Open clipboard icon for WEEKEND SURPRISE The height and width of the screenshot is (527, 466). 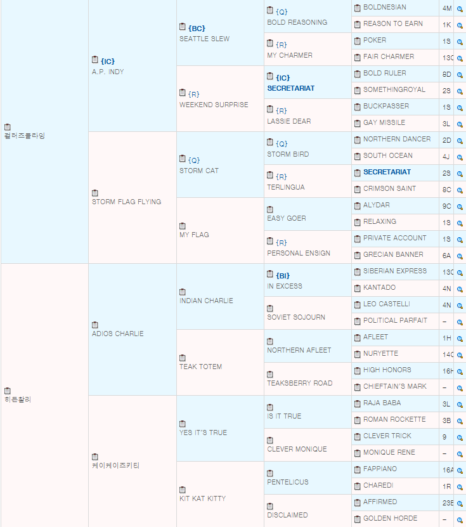pos(183,93)
